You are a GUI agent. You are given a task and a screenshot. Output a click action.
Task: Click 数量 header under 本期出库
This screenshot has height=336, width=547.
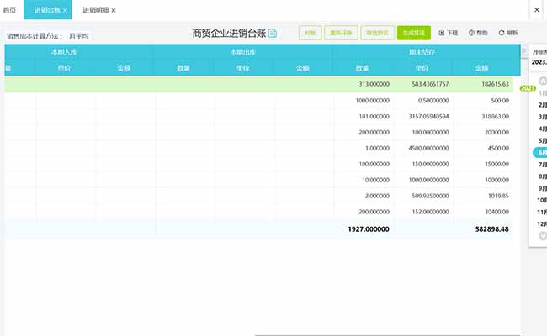point(183,68)
